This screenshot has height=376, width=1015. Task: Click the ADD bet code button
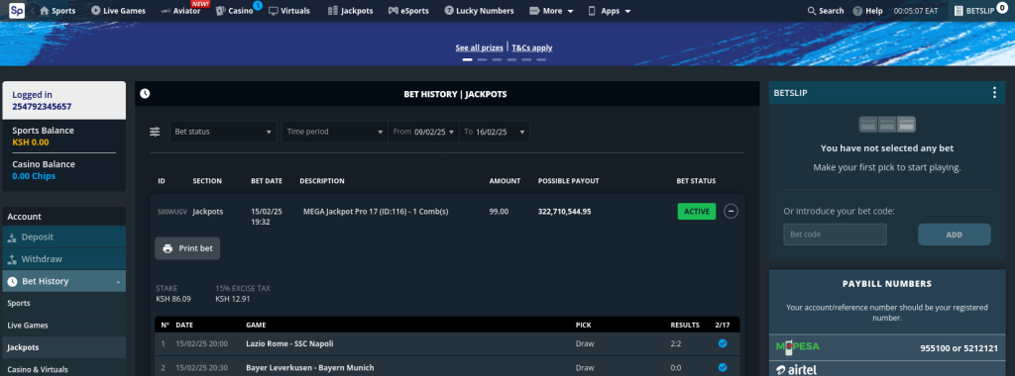click(x=955, y=235)
